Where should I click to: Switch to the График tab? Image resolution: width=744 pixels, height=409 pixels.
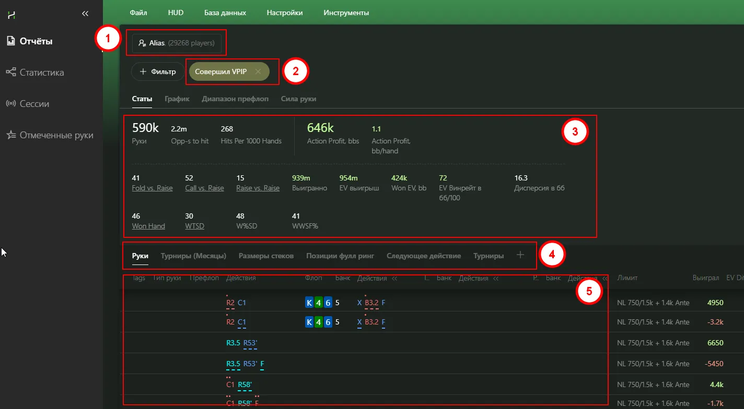click(x=177, y=99)
